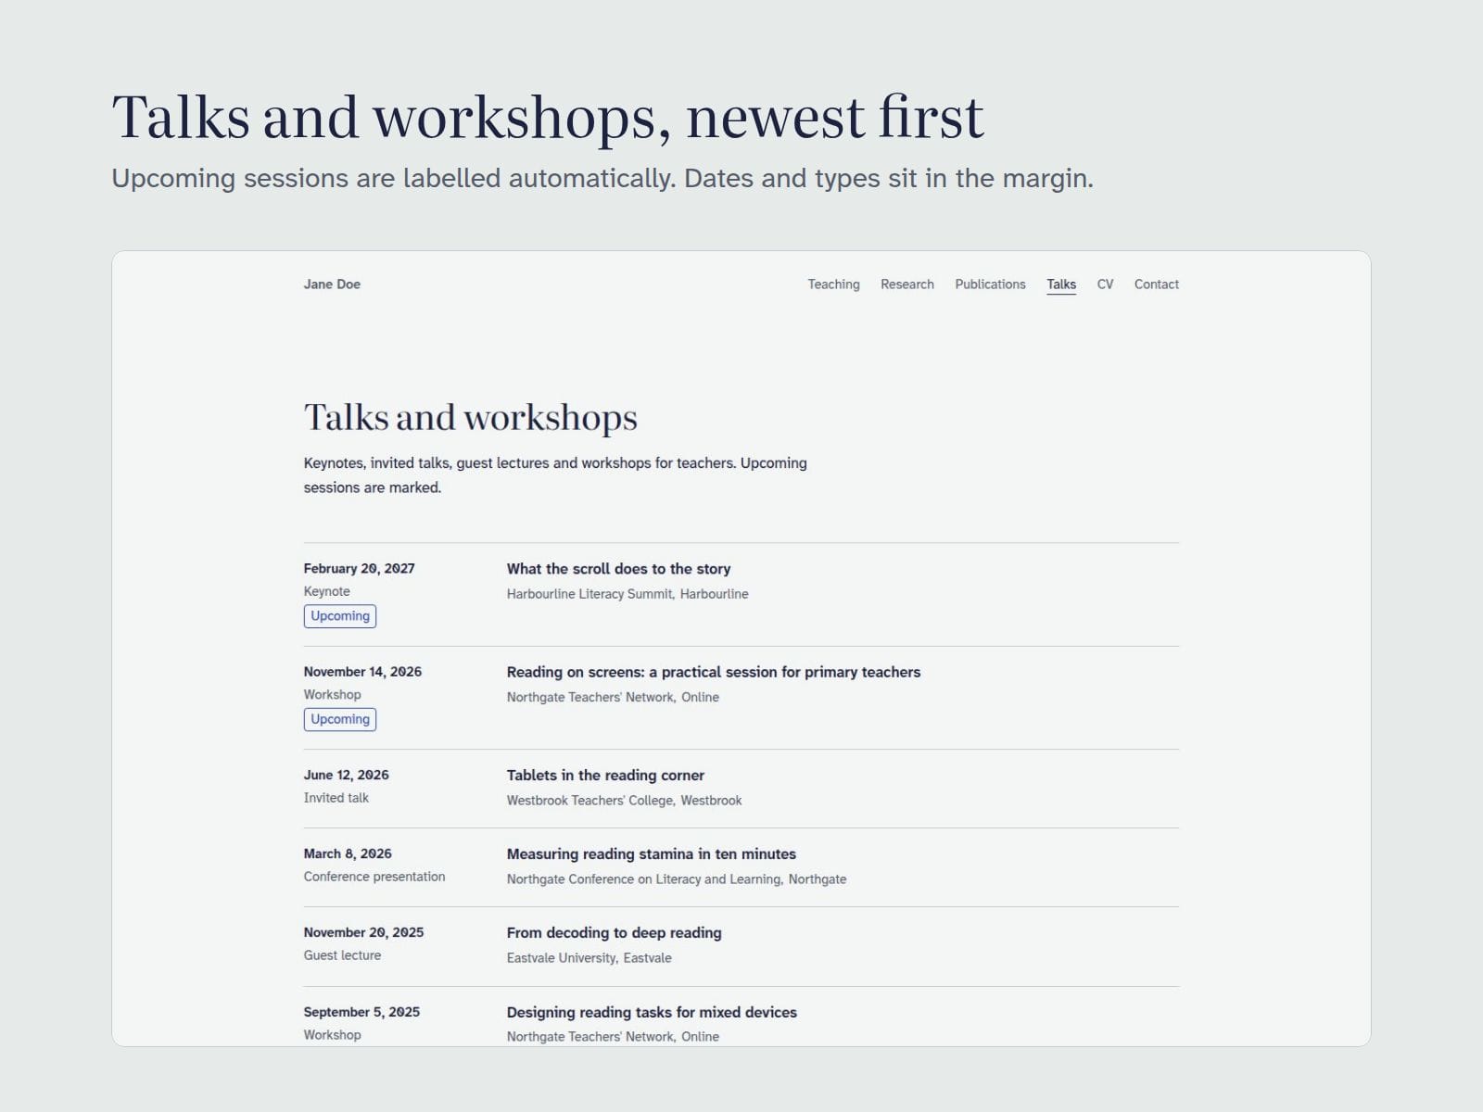This screenshot has width=1483, height=1112.
Task: Click the Guest lecture type label
Action: click(342, 955)
